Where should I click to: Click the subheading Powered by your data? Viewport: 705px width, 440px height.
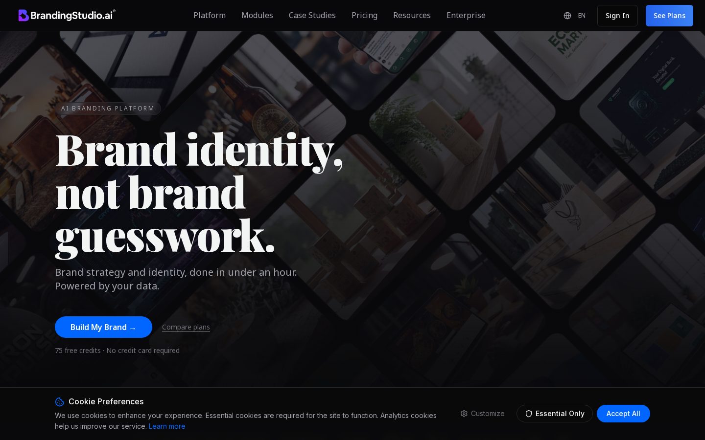pyautogui.click(x=107, y=286)
